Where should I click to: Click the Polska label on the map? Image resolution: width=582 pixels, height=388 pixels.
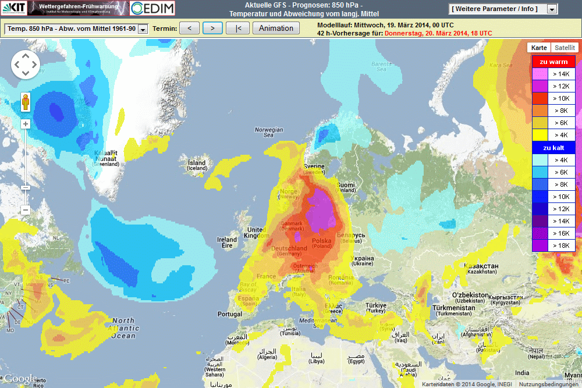coord(321,243)
